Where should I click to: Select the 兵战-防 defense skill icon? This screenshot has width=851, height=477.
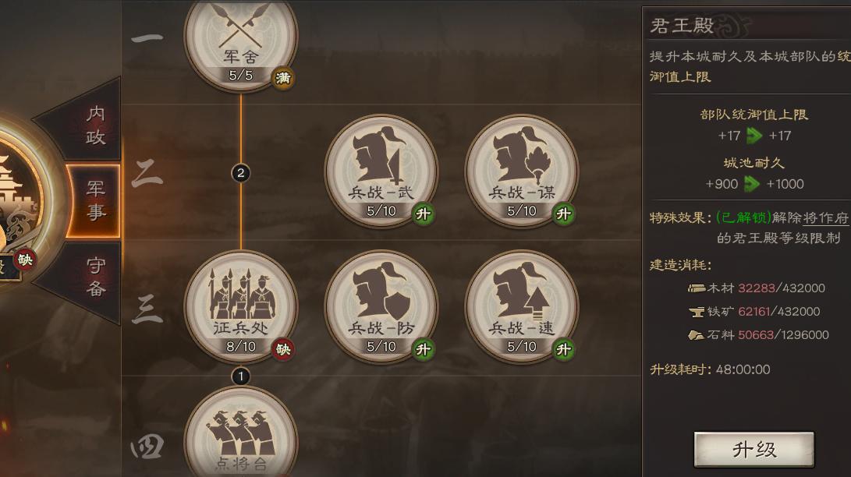381,307
